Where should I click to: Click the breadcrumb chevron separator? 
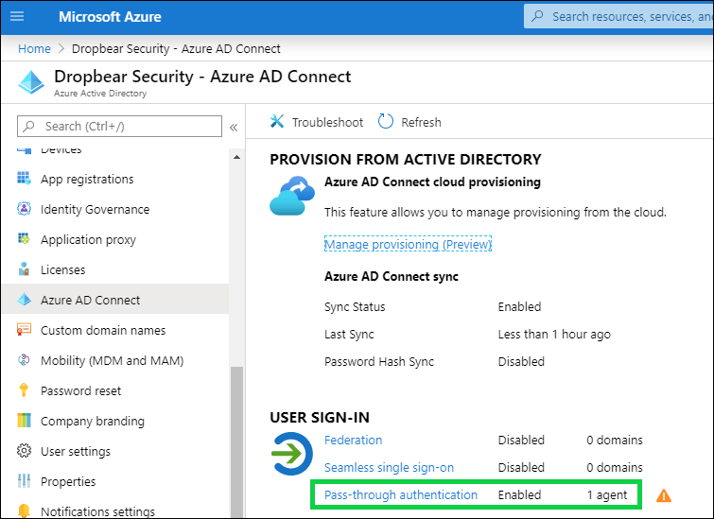(61, 48)
